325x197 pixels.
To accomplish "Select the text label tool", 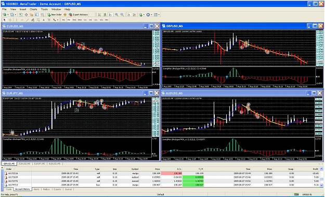I will point(49,20).
